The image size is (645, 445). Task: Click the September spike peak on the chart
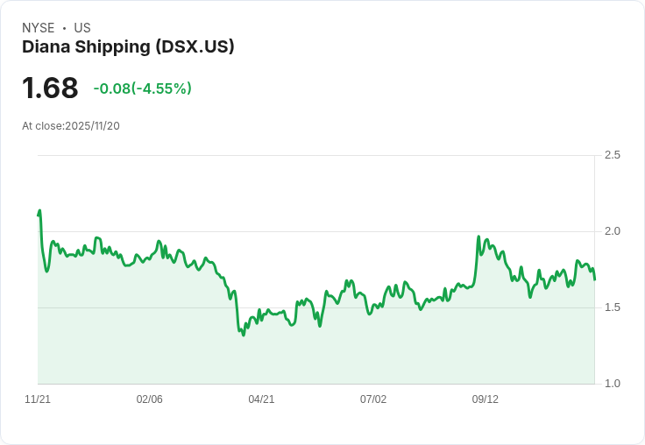pyautogui.click(x=478, y=237)
